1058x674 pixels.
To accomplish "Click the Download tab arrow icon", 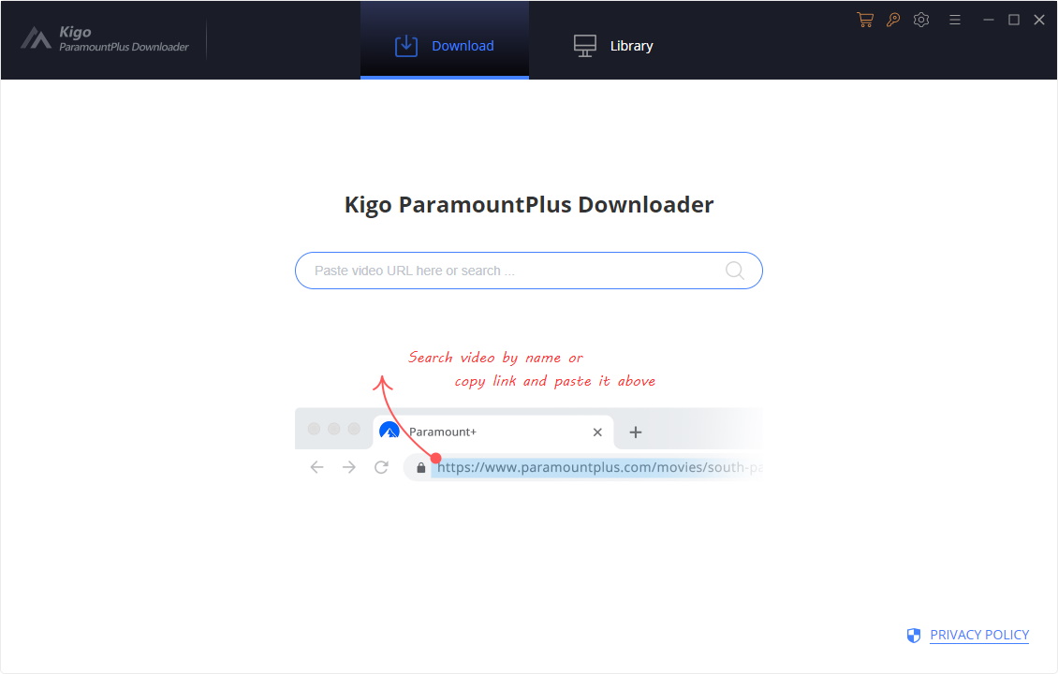I will point(406,46).
